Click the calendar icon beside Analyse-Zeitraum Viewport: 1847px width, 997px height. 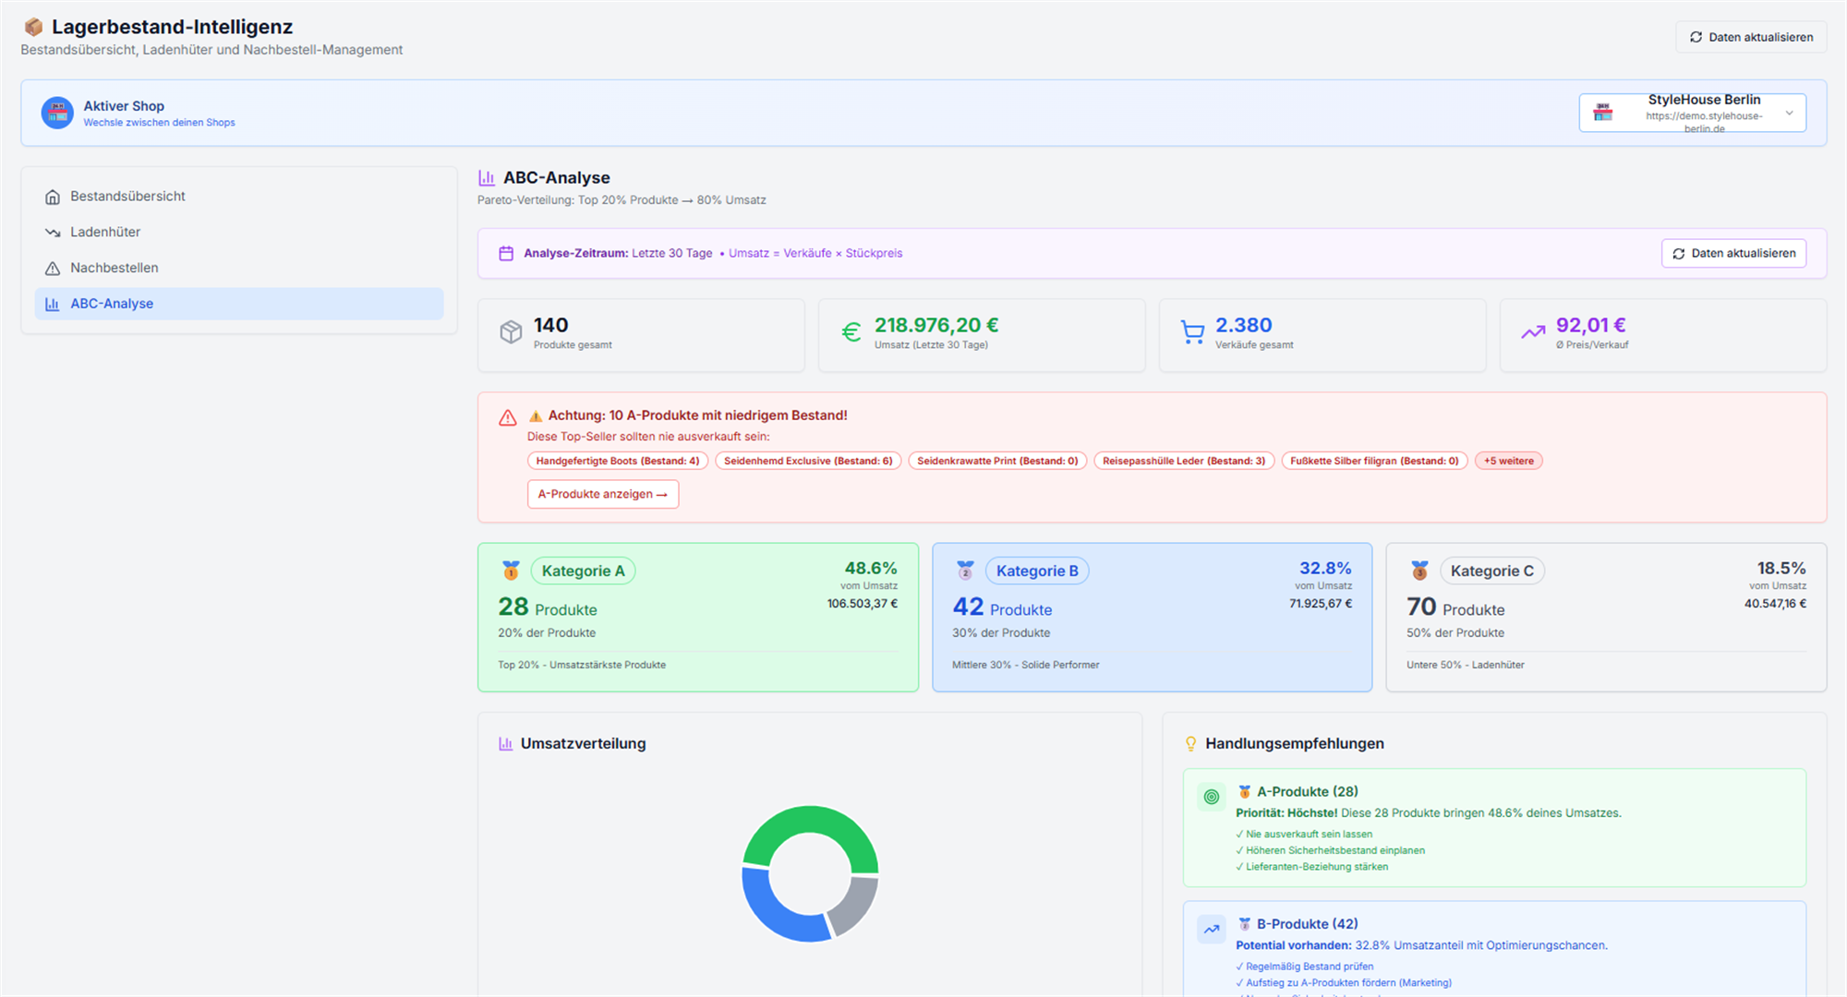pos(506,253)
